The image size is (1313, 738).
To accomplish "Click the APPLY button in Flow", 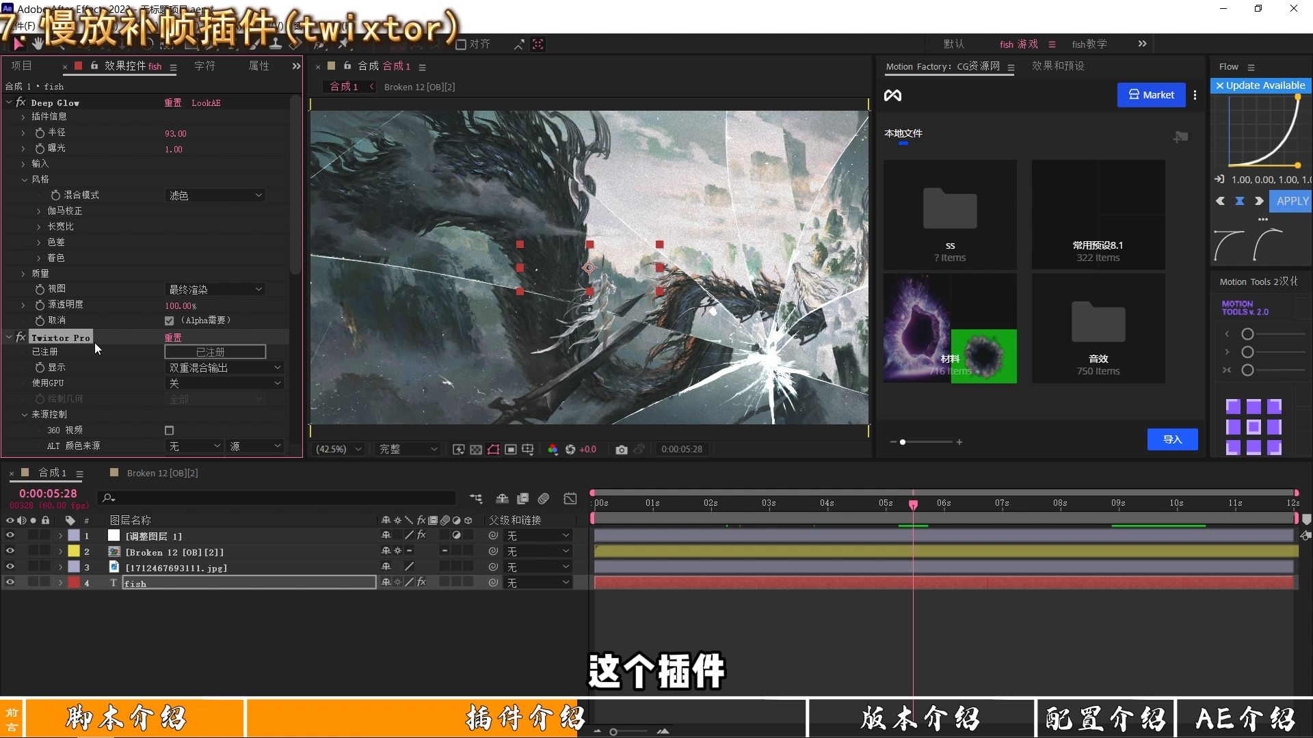I will point(1292,201).
